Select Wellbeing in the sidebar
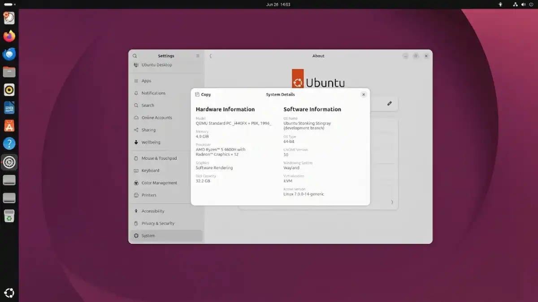The width and height of the screenshot is (538, 302). click(166, 142)
